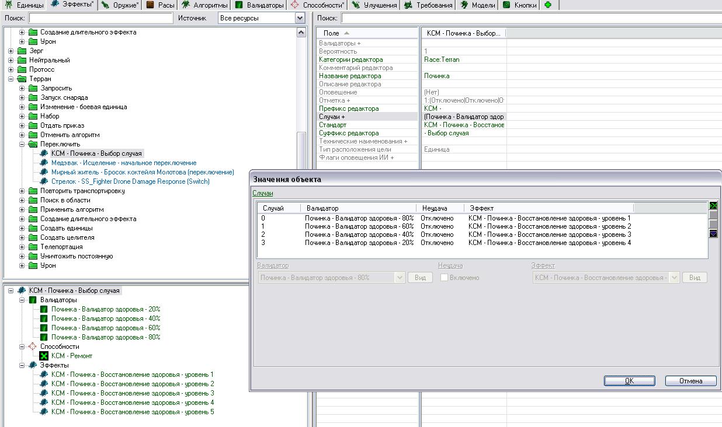Click the green repair icon beside КСМ - Ремонт
The height and width of the screenshot is (427, 722).
point(44,356)
